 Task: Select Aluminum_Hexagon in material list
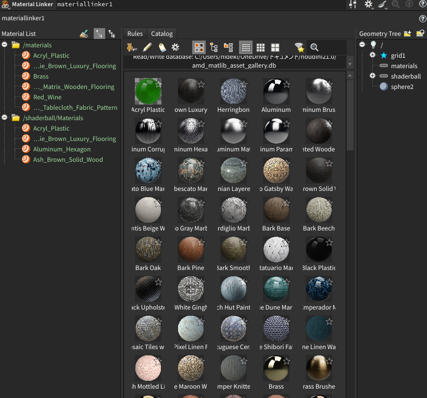(62, 149)
